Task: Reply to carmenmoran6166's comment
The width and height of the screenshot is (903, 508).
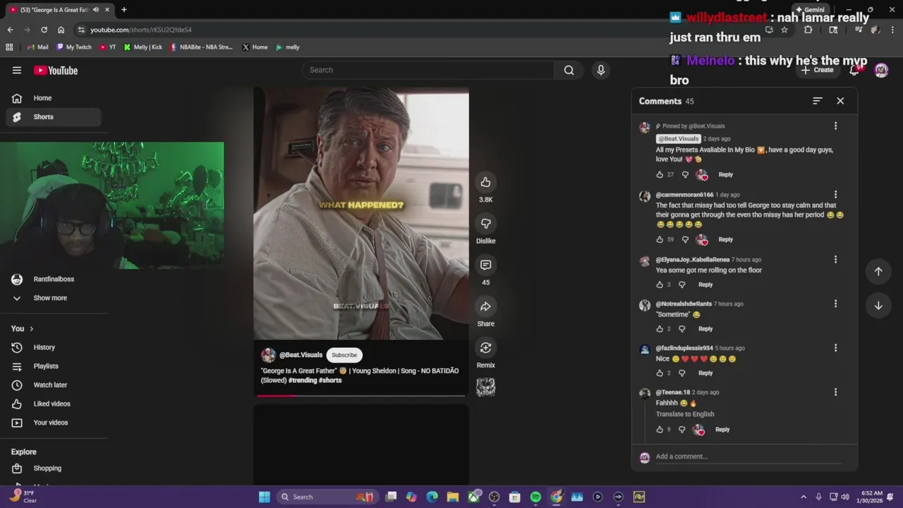Action: [725, 239]
